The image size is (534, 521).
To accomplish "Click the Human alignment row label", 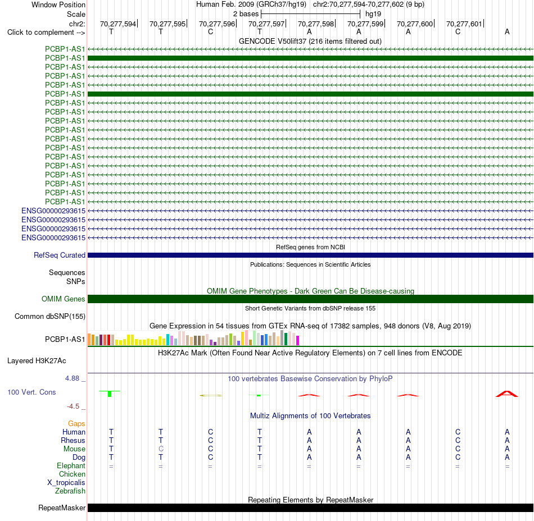I will (74, 432).
